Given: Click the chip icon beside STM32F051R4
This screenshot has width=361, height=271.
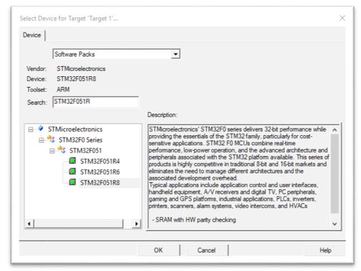Looking at the screenshot, I should click(x=73, y=161).
